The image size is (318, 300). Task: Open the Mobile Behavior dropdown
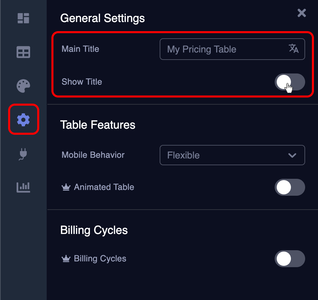232,155
